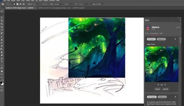Open the Generations tab in Alpaca
This screenshot has height=106, width=184.
pyautogui.click(x=154, y=33)
